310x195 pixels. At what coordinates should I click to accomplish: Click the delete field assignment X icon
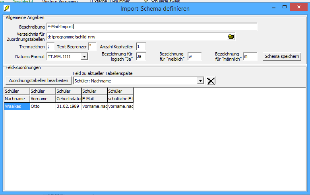tap(211, 81)
